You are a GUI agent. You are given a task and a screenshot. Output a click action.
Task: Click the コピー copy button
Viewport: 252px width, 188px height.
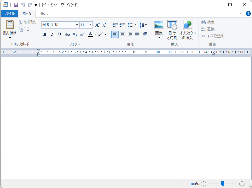[25, 29]
